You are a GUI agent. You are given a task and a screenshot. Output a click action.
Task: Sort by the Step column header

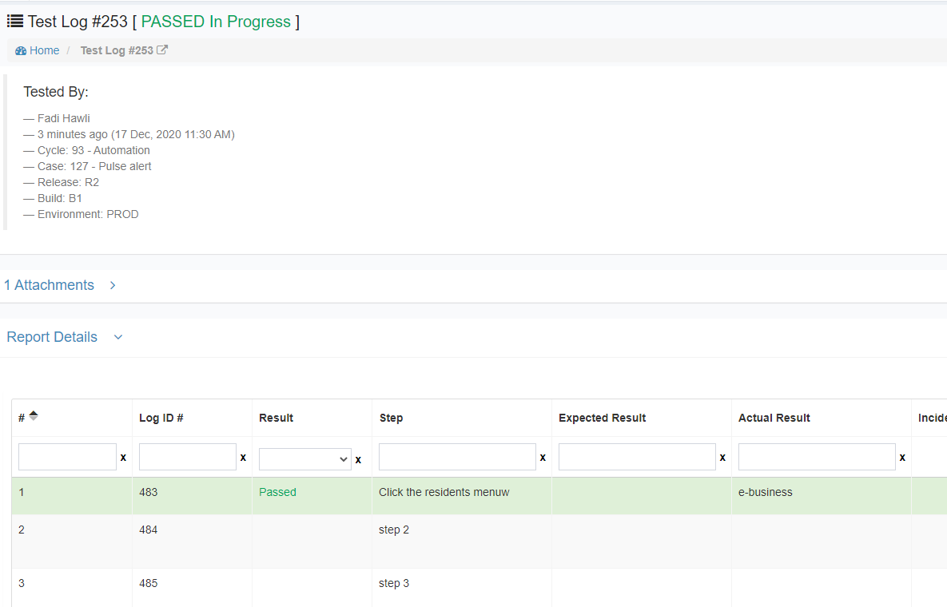point(391,419)
